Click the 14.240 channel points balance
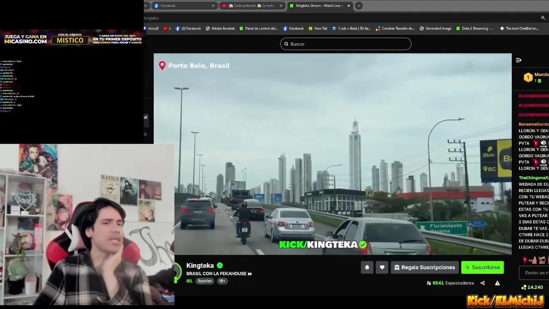The width and height of the screenshot is (549, 309). [532, 287]
